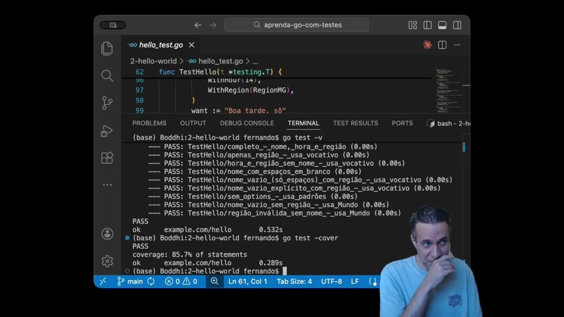Switch to the OUTPUT panel tab
The image size is (564, 317).
193,123
